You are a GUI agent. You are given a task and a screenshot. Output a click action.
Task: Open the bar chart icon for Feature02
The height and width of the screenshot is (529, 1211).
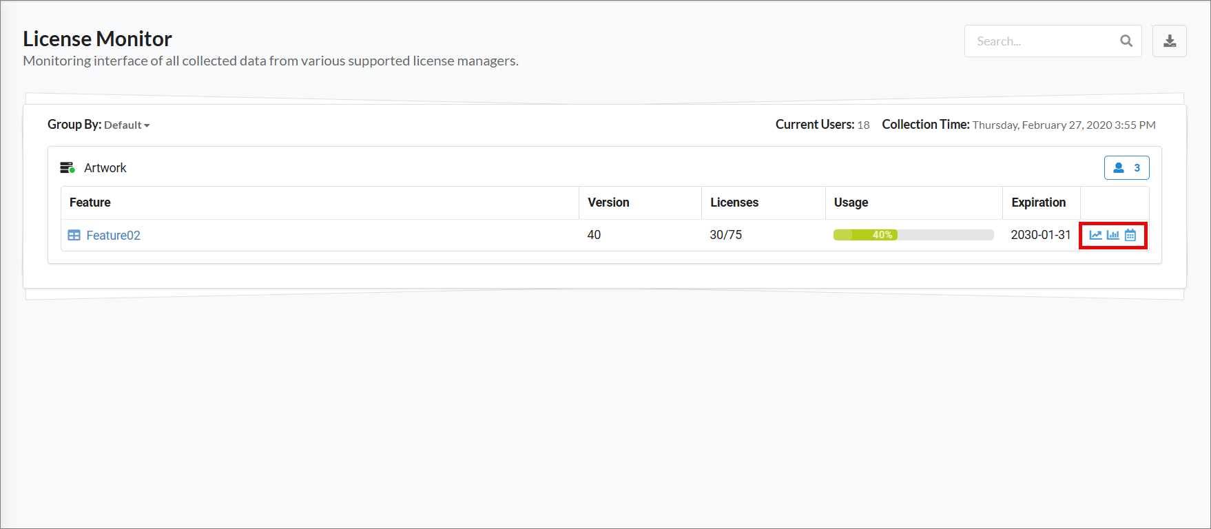(1112, 235)
